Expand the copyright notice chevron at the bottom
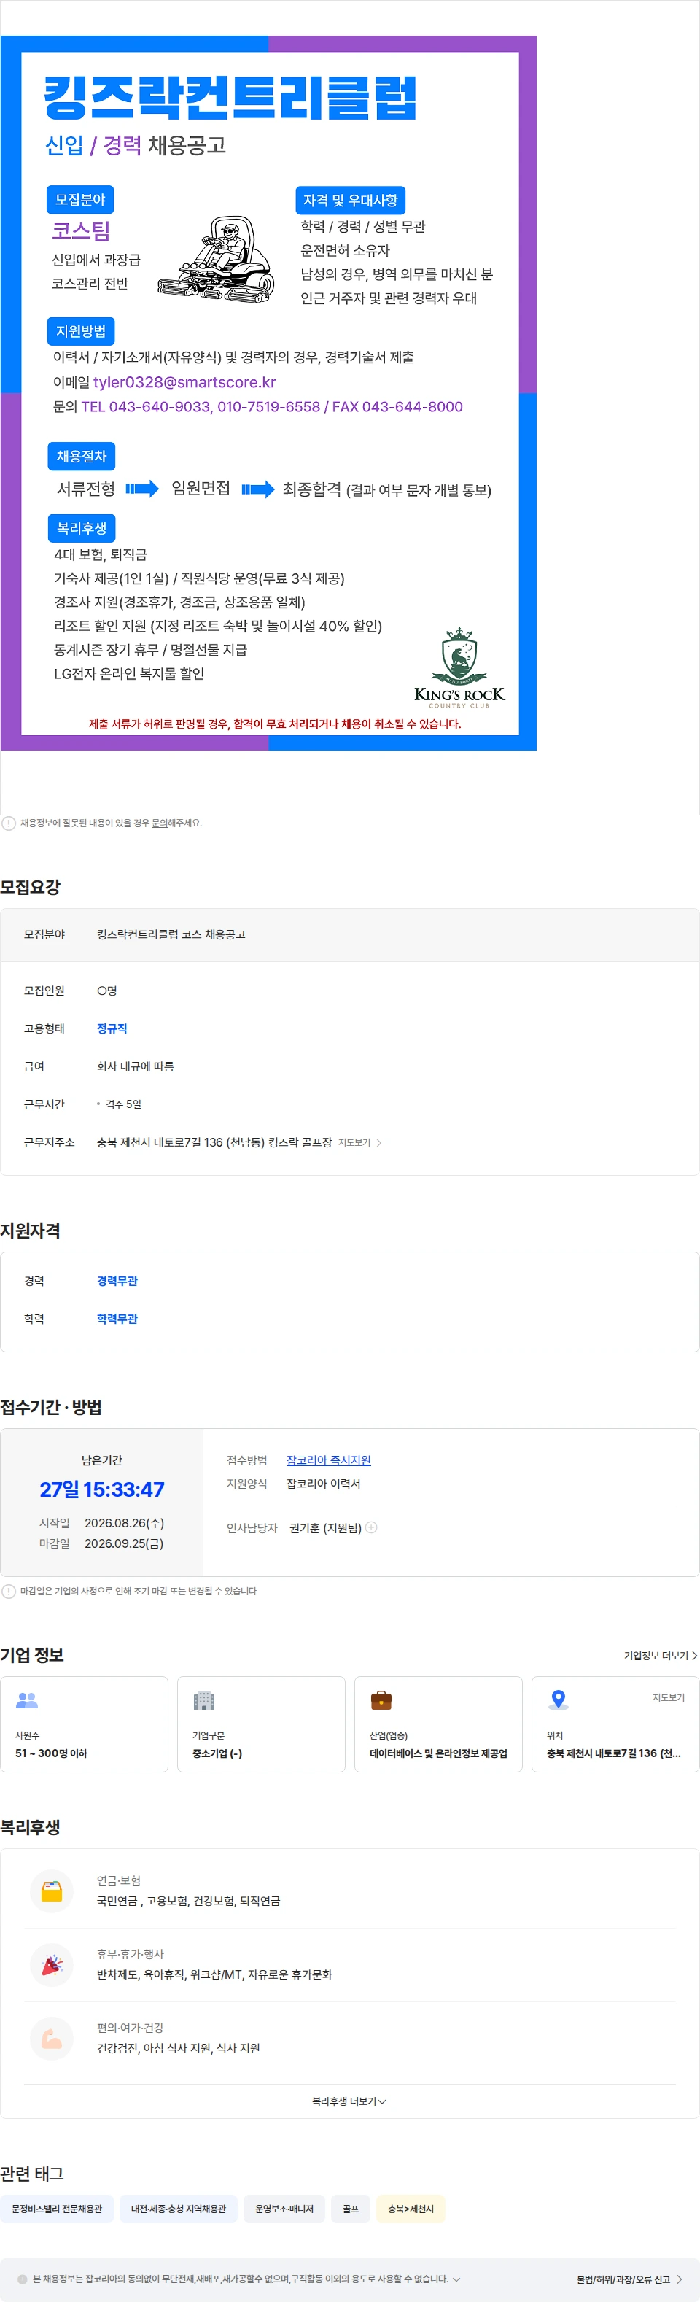 pyautogui.click(x=457, y=2279)
